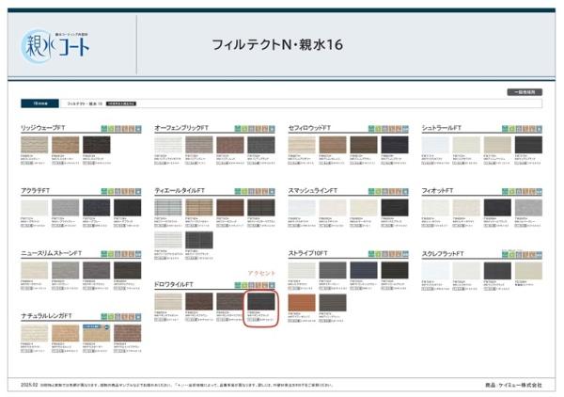
Task: Click the ドロワタイルFT heading
Action: 174,285
